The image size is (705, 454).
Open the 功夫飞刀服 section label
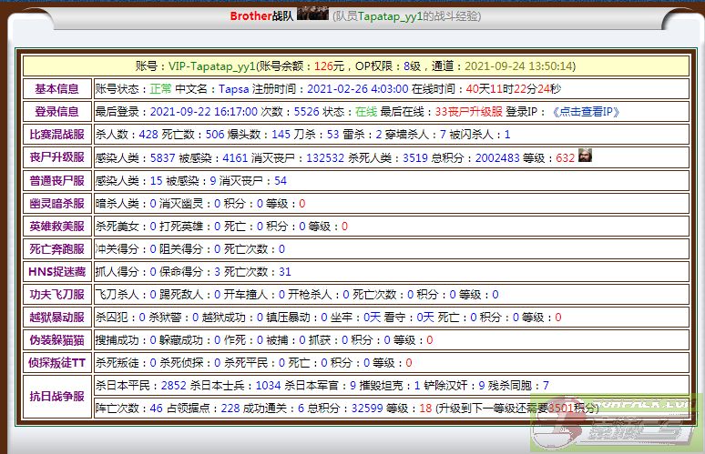click(x=56, y=295)
